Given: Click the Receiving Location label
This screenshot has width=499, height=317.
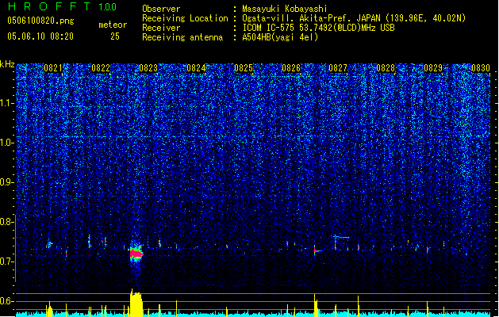Looking at the screenshot, I should [185, 18].
